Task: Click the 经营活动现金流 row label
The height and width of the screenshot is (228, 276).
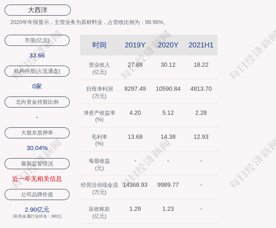Action: click(99, 189)
